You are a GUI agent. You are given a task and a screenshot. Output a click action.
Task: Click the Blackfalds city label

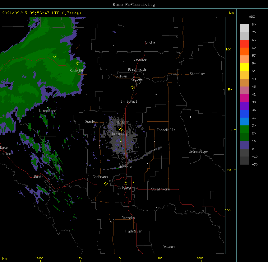point(137,69)
